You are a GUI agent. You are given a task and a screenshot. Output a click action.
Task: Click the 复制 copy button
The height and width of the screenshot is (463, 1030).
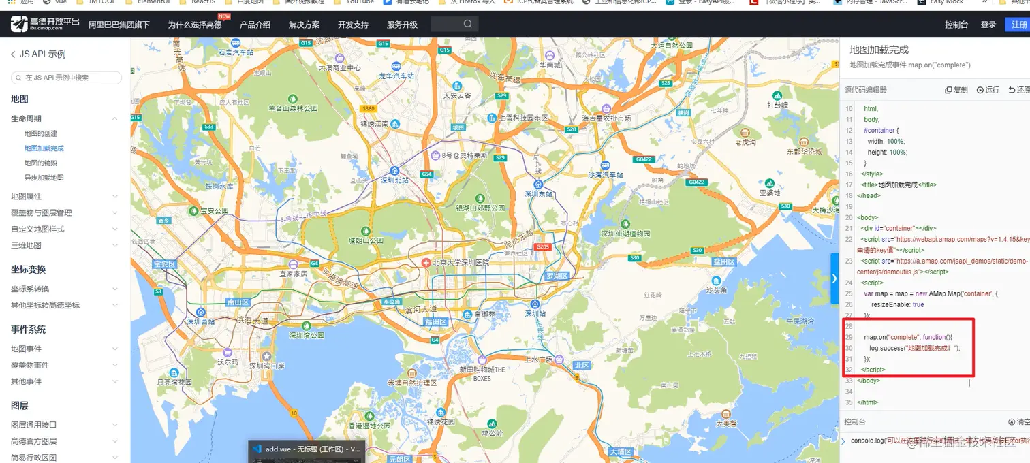956,90
